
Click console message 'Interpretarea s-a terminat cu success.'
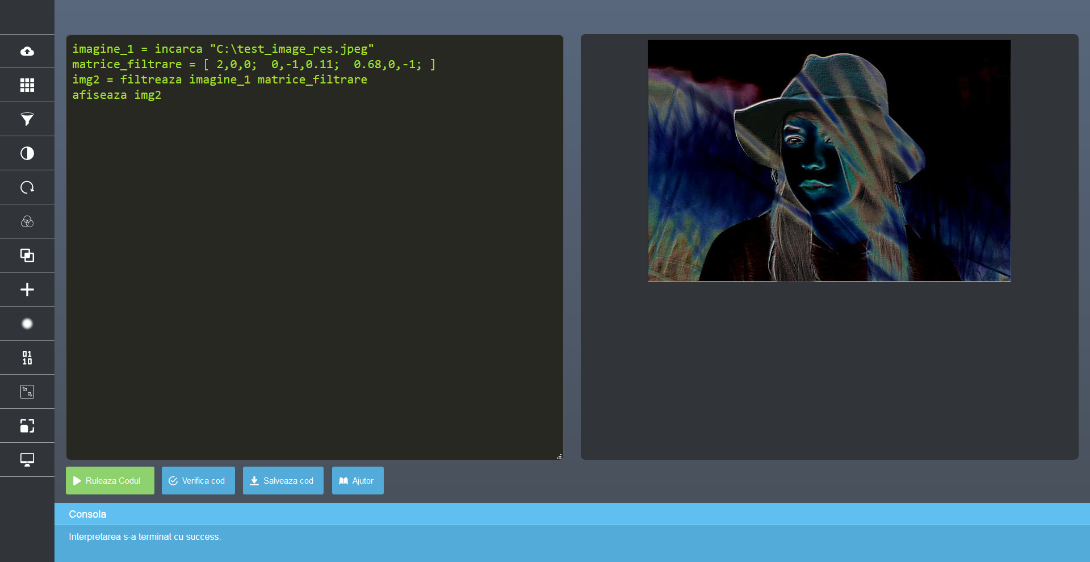[x=145, y=537]
